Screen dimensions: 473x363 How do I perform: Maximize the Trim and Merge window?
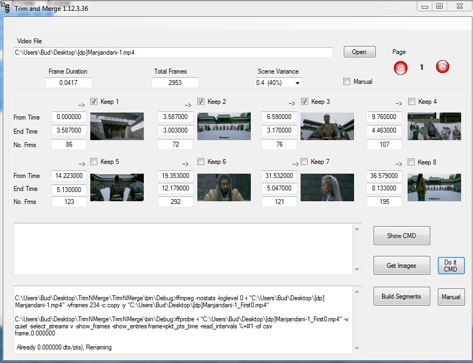439,6
